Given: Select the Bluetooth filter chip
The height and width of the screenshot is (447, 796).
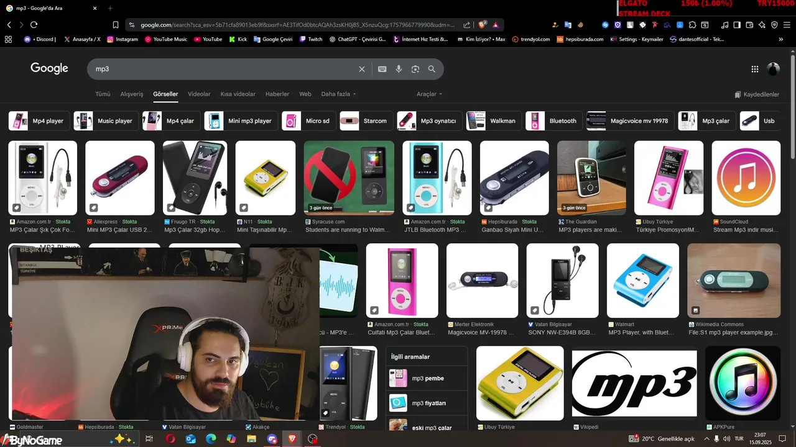Looking at the screenshot, I should (x=553, y=121).
